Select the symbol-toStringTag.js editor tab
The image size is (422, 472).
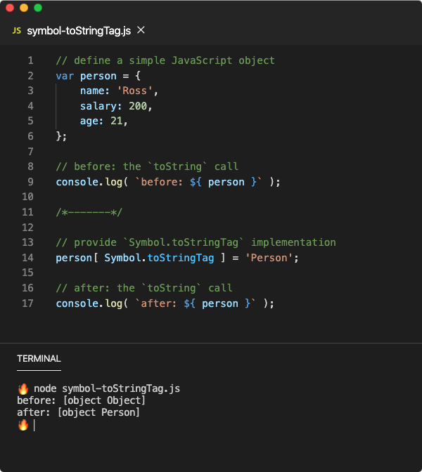pos(79,30)
